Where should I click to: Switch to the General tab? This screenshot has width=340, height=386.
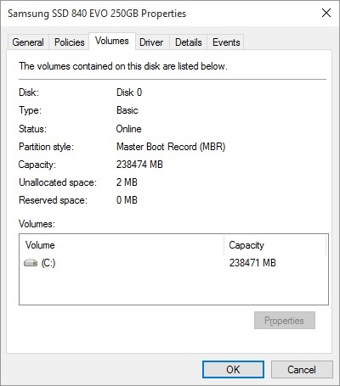(x=28, y=42)
